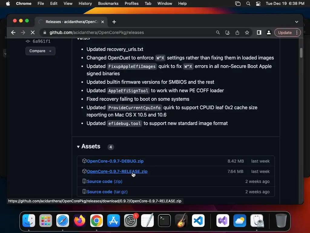310x233 pixels.
Task: Open the Profiles menu
Action: [x=131, y=4]
